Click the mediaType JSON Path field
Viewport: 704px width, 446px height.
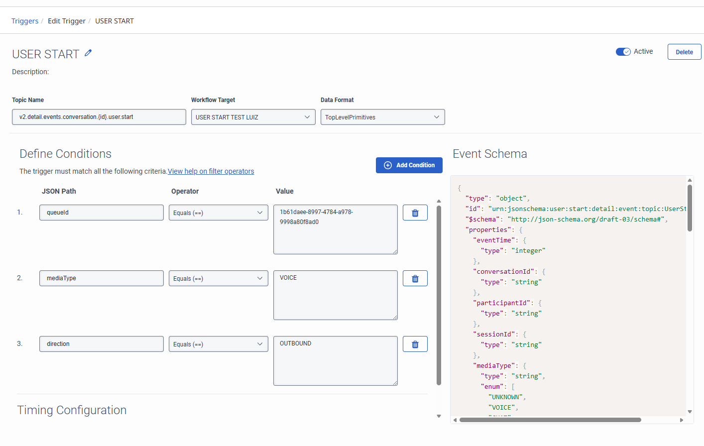[101, 278]
